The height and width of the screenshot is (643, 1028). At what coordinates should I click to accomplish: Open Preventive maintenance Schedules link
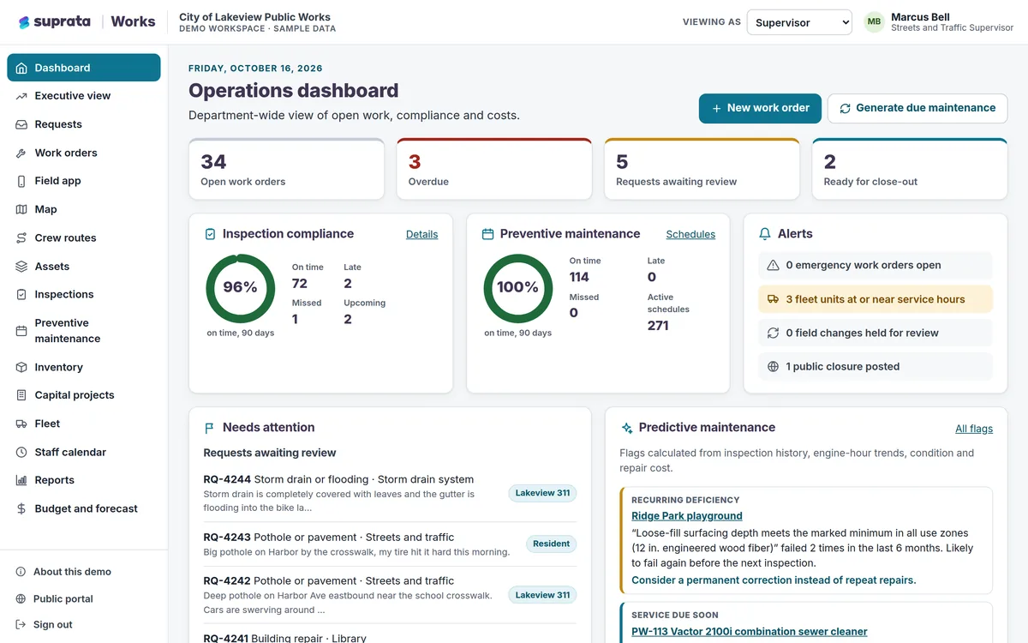point(690,234)
